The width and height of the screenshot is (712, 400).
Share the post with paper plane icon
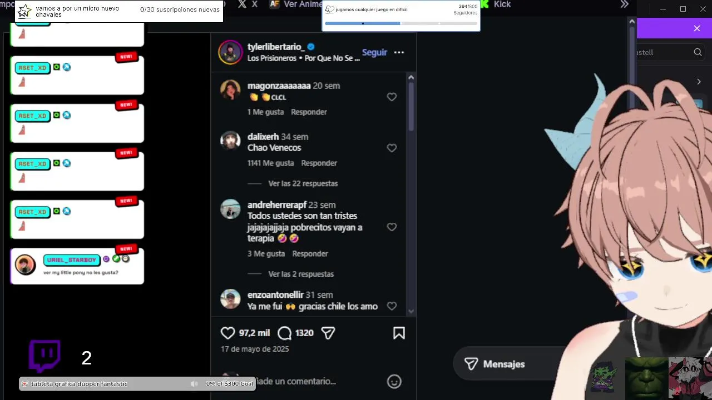(328, 333)
